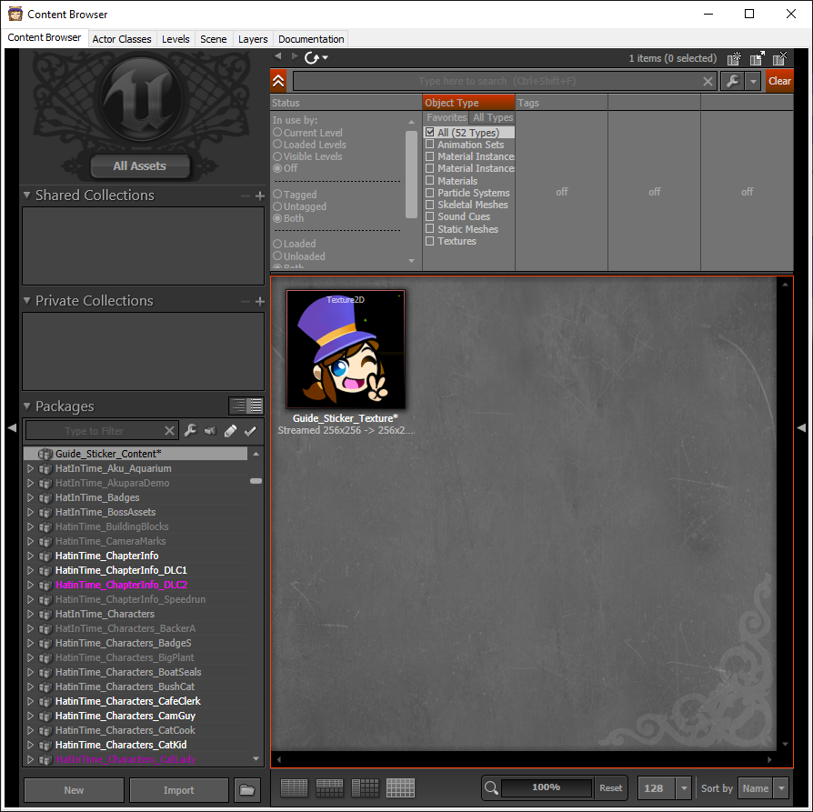Check the Animation Sets type filter

430,145
